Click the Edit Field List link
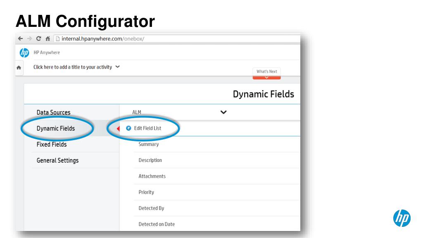This screenshot has width=423, height=238. pyautogui.click(x=147, y=128)
